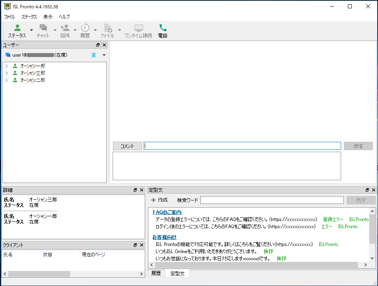
Task: Open the ステータス menu in menu bar
Action: 29,17
